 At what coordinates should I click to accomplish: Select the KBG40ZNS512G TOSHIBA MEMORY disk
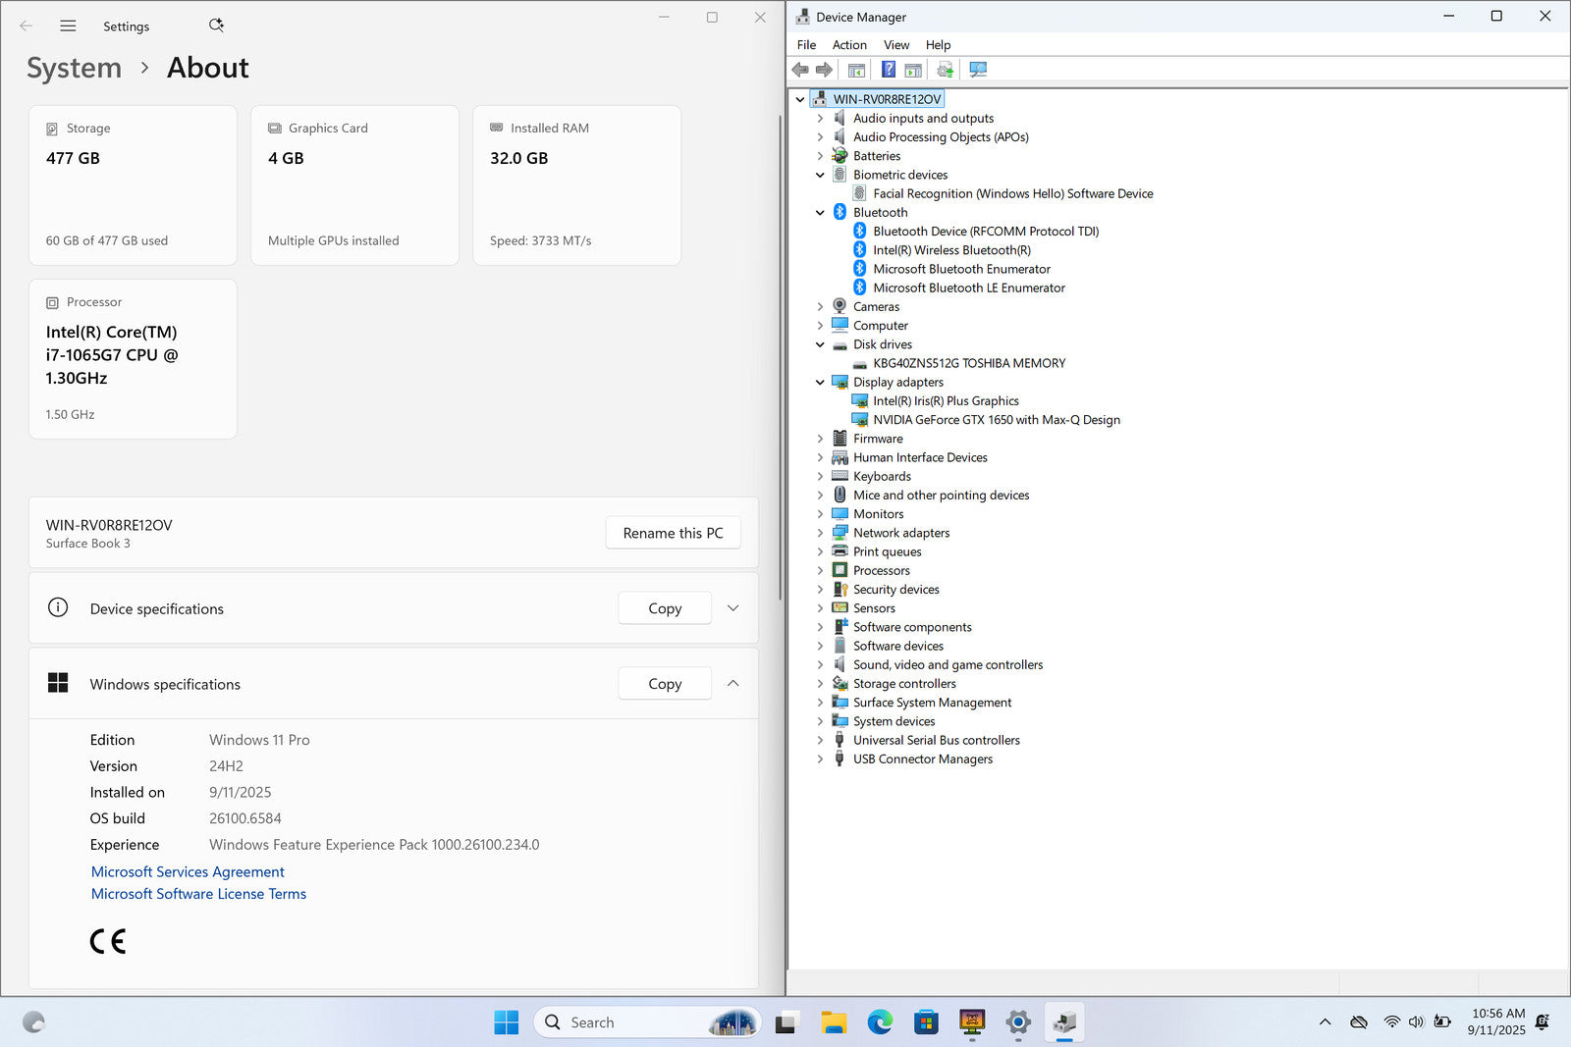pyautogui.click(x=968, y=363)
